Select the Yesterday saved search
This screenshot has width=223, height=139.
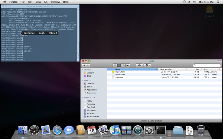[x=90, y=104]
